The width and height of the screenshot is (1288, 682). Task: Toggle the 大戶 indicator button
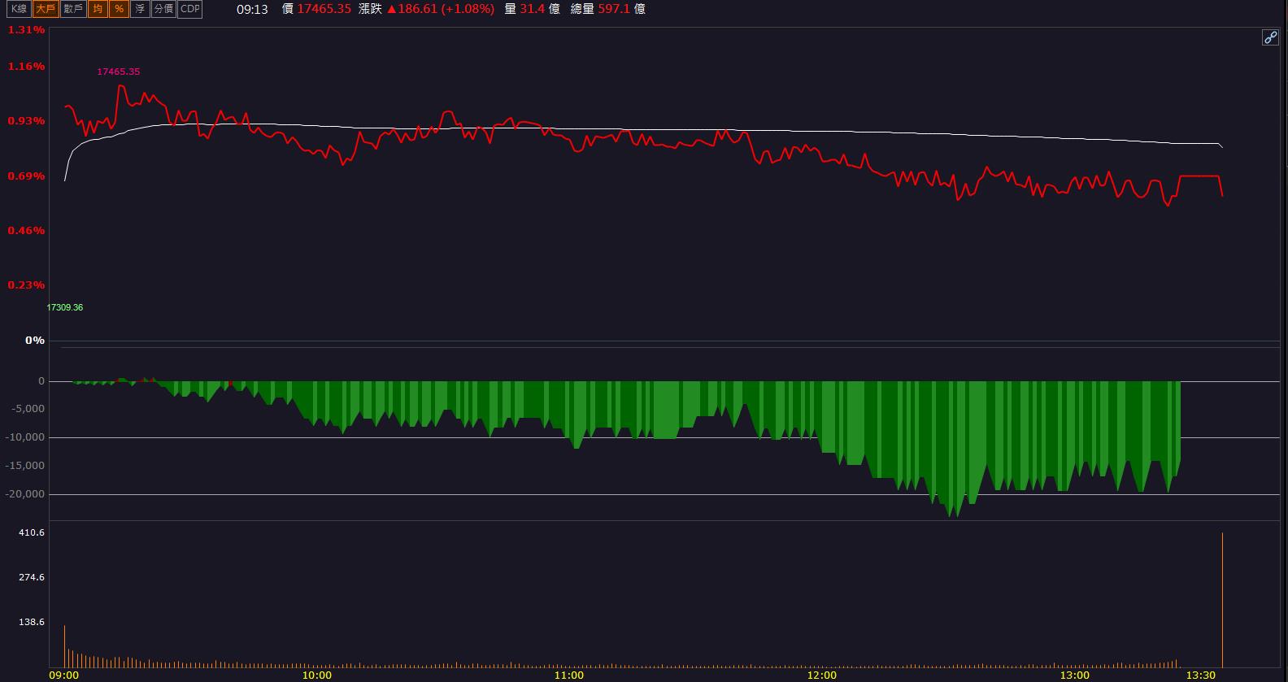point(46,9)
